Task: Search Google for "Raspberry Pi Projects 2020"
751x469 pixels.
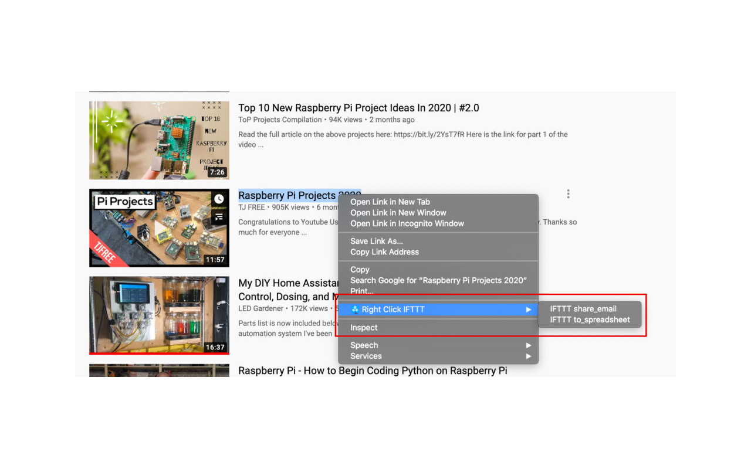Action: click(x=438, y=280)
